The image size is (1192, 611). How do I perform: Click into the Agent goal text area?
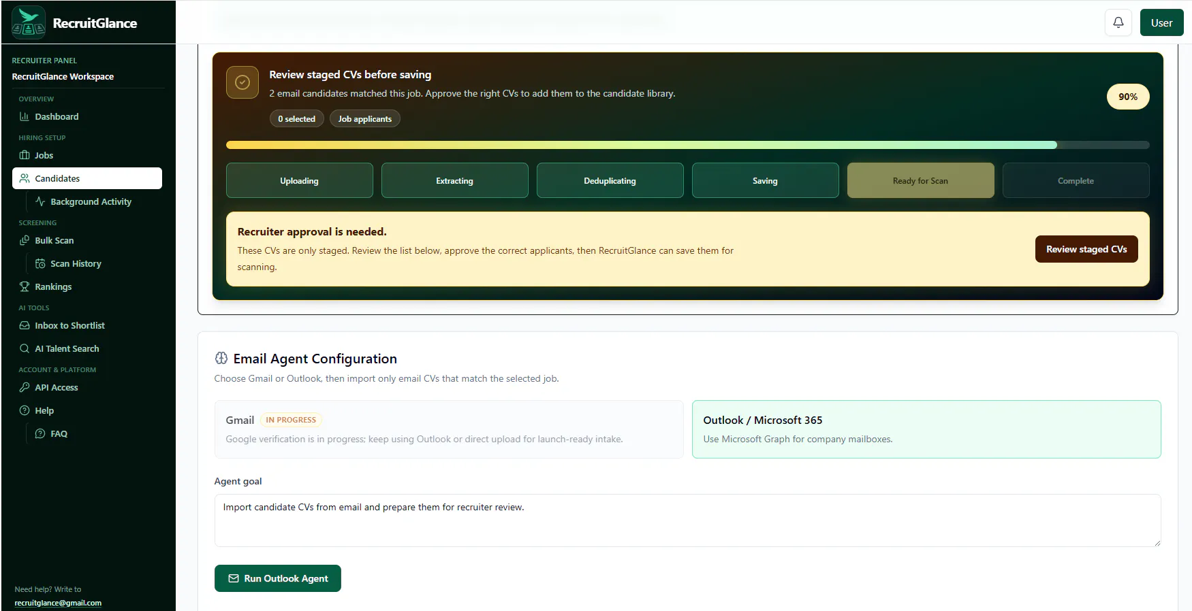[x=688, y=521]
